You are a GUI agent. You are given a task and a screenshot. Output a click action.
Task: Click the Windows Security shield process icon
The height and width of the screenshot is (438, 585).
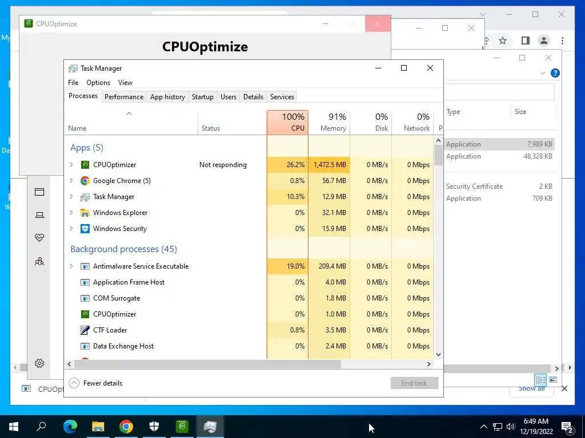85,229
